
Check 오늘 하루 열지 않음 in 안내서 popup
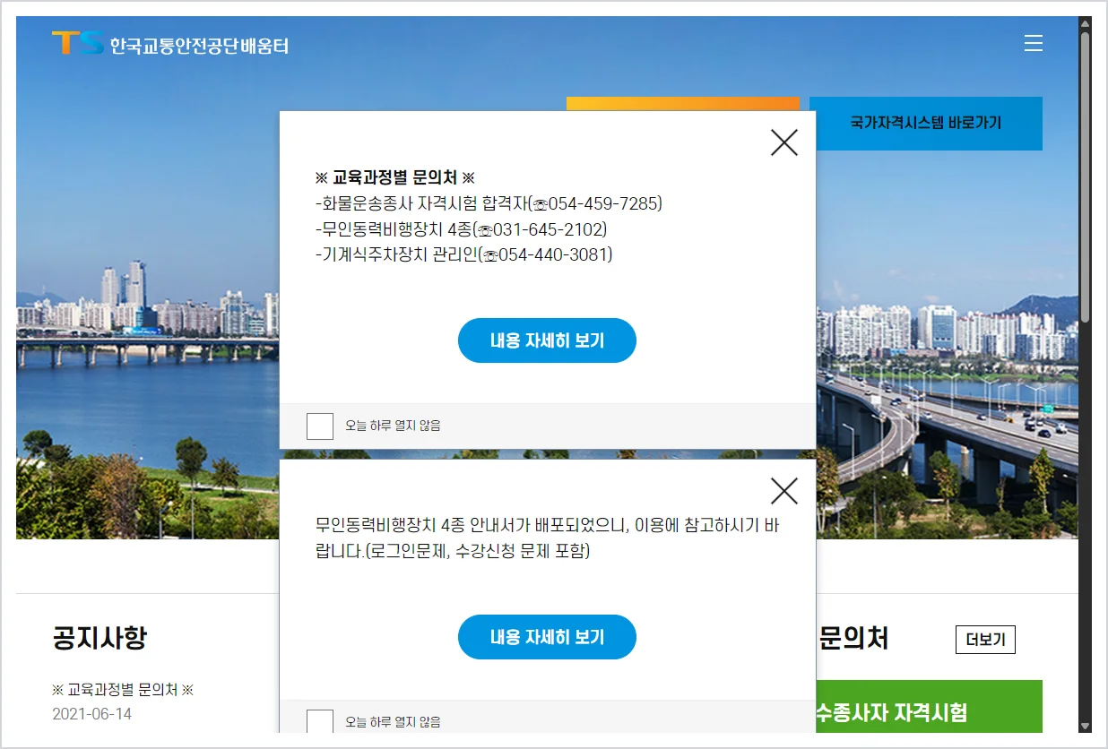click(x=320, y=721)
